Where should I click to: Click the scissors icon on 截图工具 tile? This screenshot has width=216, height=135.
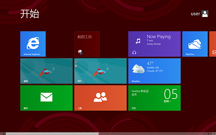point(80,52)
